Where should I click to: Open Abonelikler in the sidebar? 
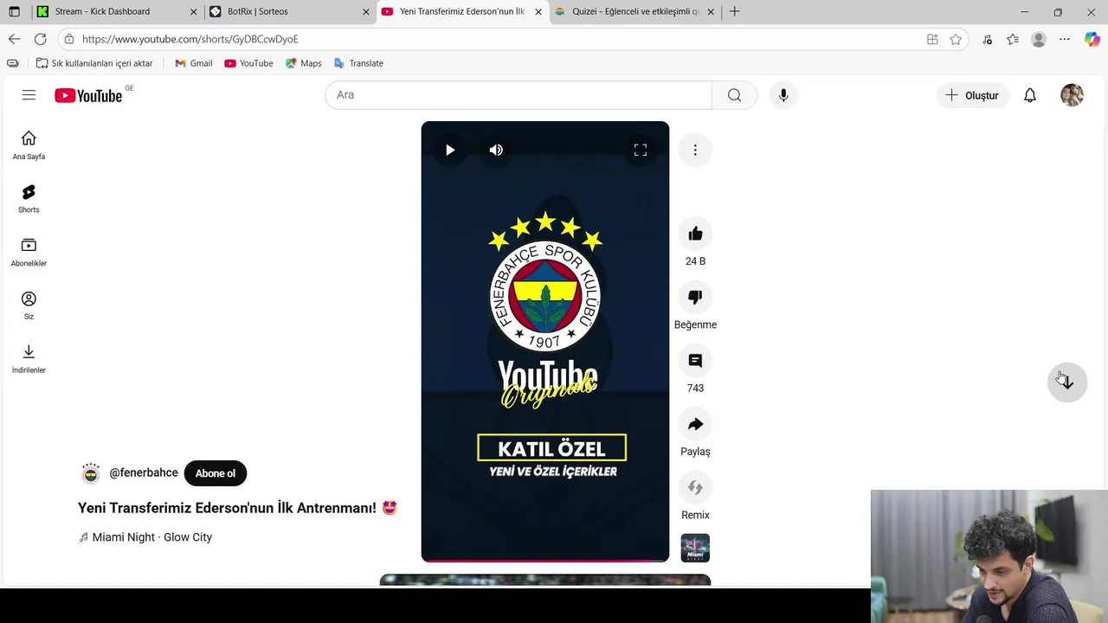(x=29, y=253)
